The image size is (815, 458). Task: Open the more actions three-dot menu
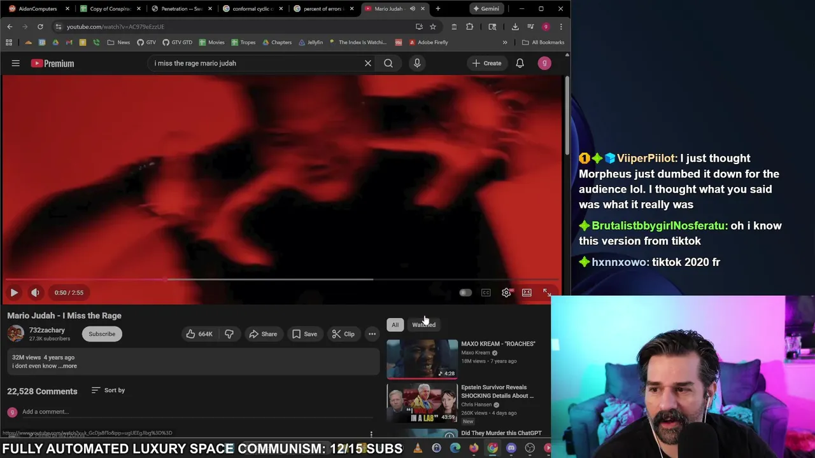click(x=372, y=334)
